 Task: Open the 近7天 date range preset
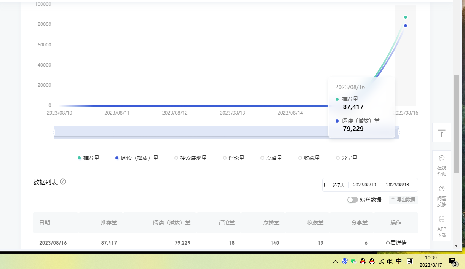tap(339, 185)
